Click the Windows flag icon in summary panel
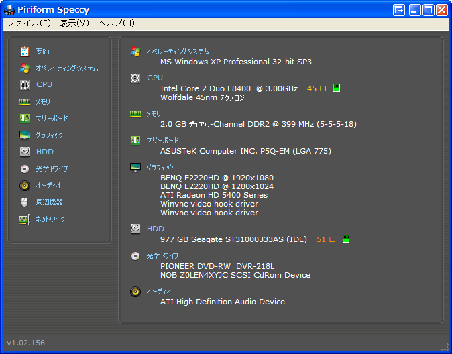The height and width of the screenshot is (354, 452). (135, 52)
